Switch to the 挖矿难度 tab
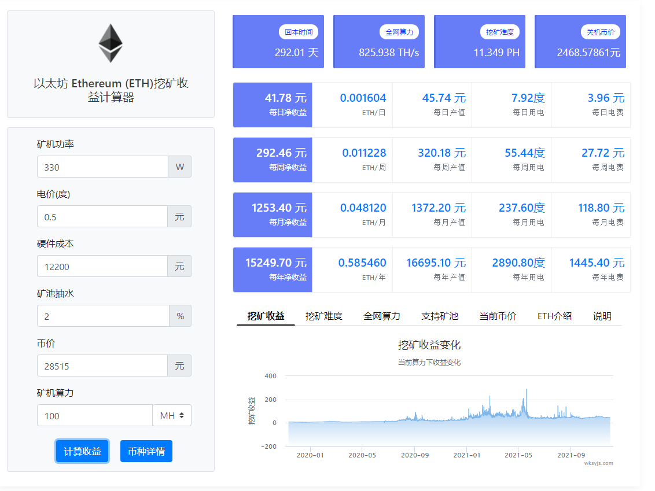Viewport: 655px width, 491px height. [x=324, y=316]
